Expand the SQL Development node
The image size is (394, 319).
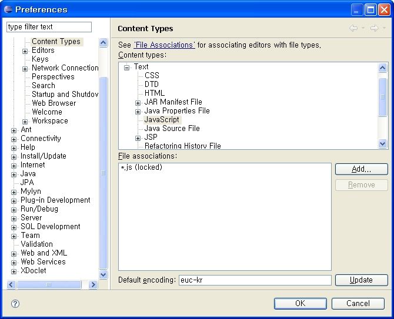pos(14,227)
